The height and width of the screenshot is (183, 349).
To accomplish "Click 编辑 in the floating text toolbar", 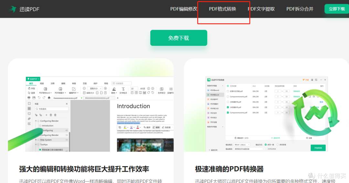I will pos(156,127).
